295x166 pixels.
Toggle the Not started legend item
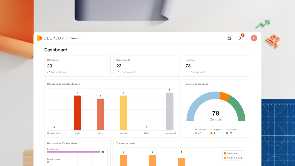point(200,131)
